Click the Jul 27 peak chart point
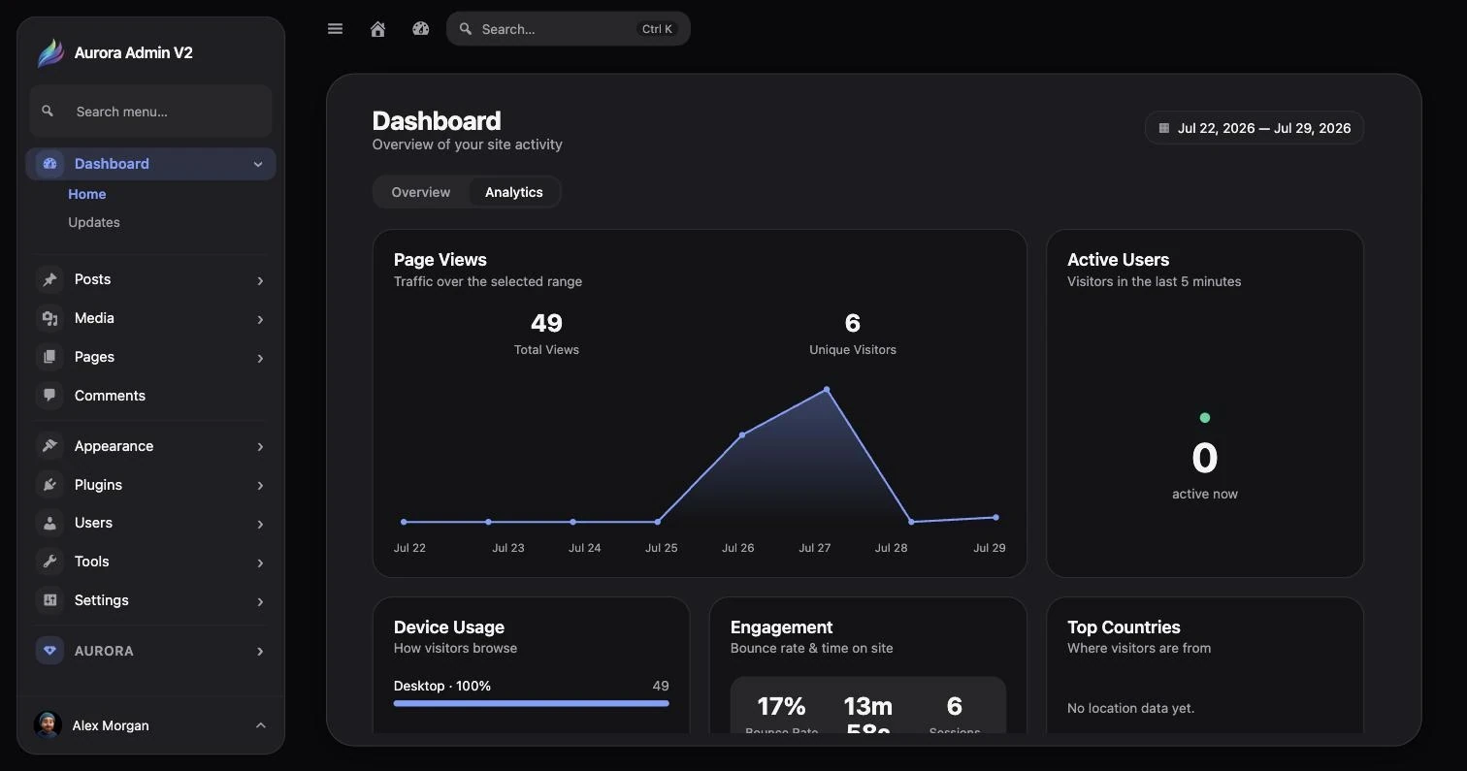The width and height of the screenshot is (1467, 771). point(827,390)
